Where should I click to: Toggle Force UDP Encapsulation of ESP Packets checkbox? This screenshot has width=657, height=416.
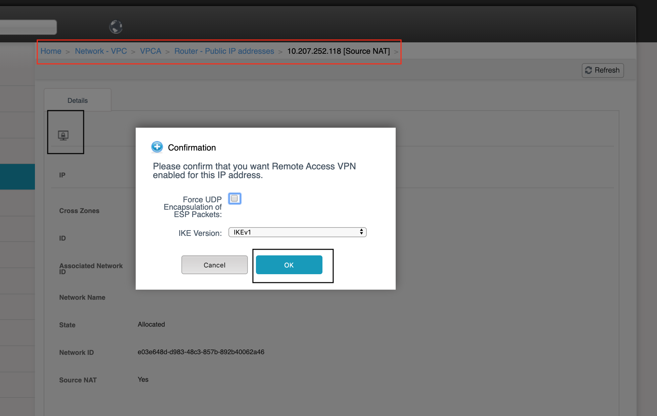[x=234, y=199]
